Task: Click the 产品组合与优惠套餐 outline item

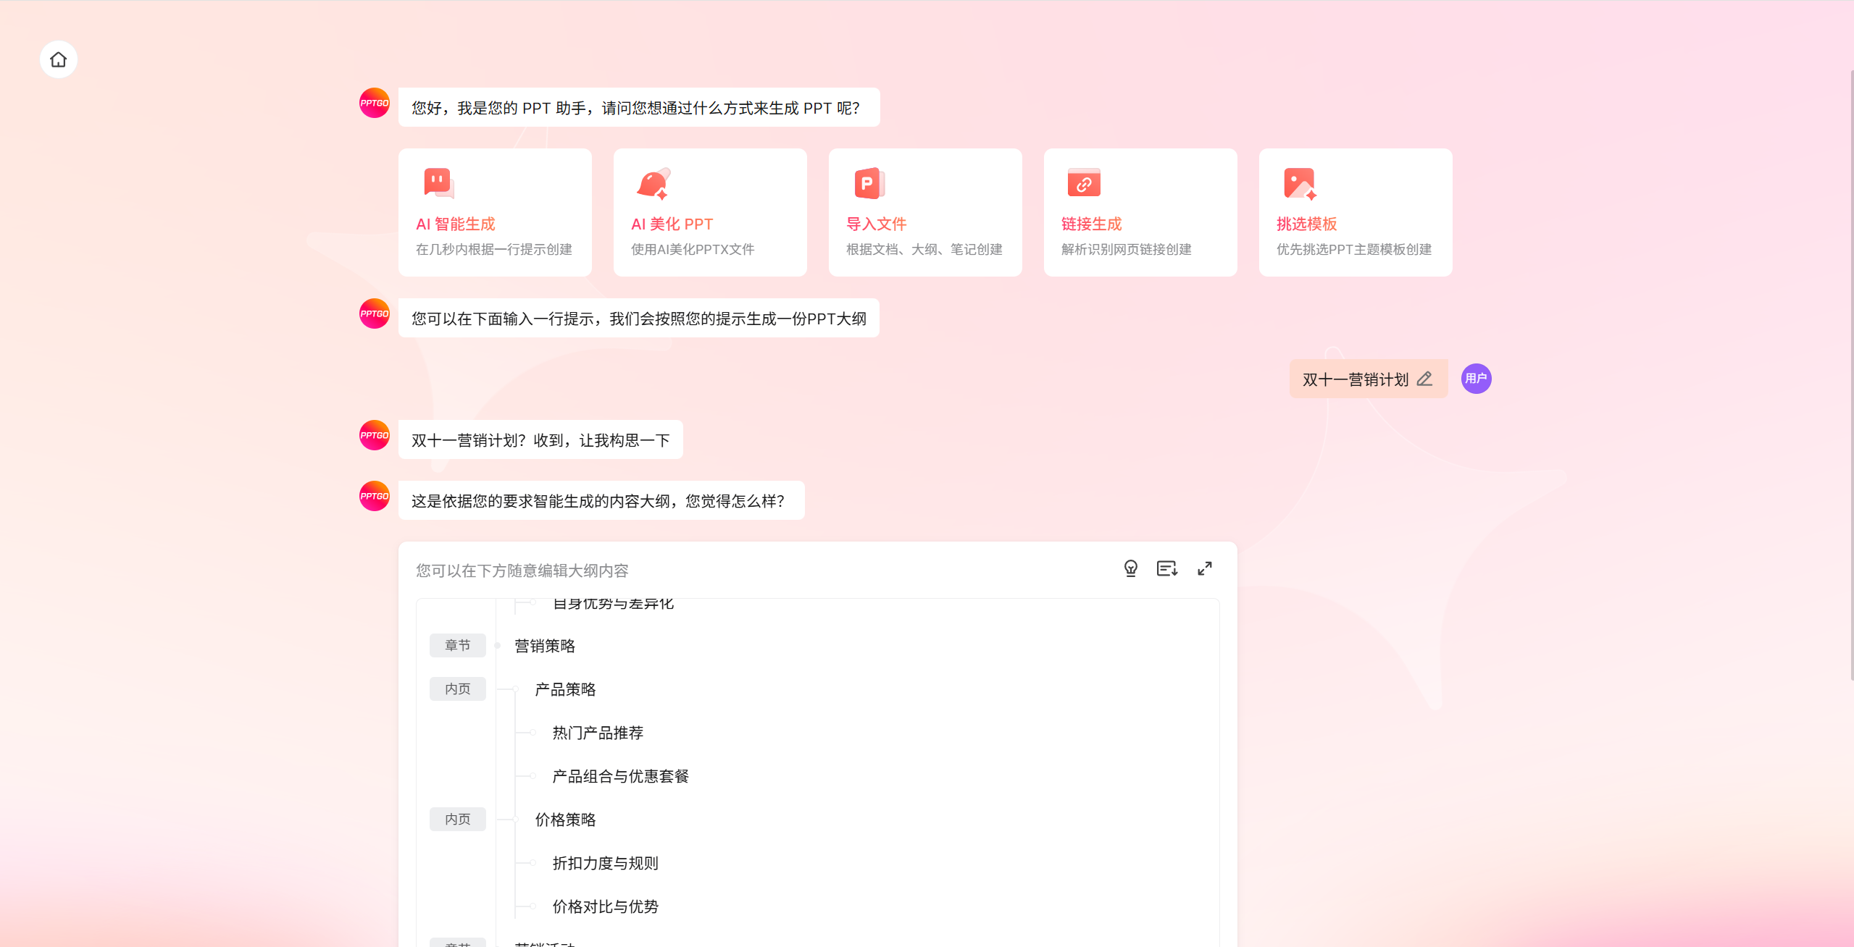Action: click(620, 776)
